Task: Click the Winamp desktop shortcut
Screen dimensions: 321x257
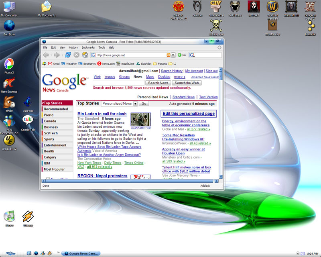Action: [28, 217]
